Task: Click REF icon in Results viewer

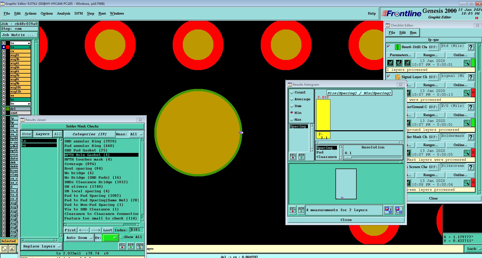Action: pyautogui.click(x=131, y=246)
